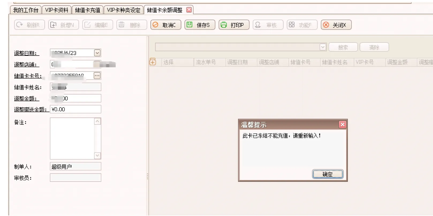Click the plus icon in grid header
The width and height of the screenshot is (433, 216).
coord(153,62)
